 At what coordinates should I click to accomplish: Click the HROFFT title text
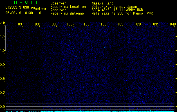(x=29, y=2)
